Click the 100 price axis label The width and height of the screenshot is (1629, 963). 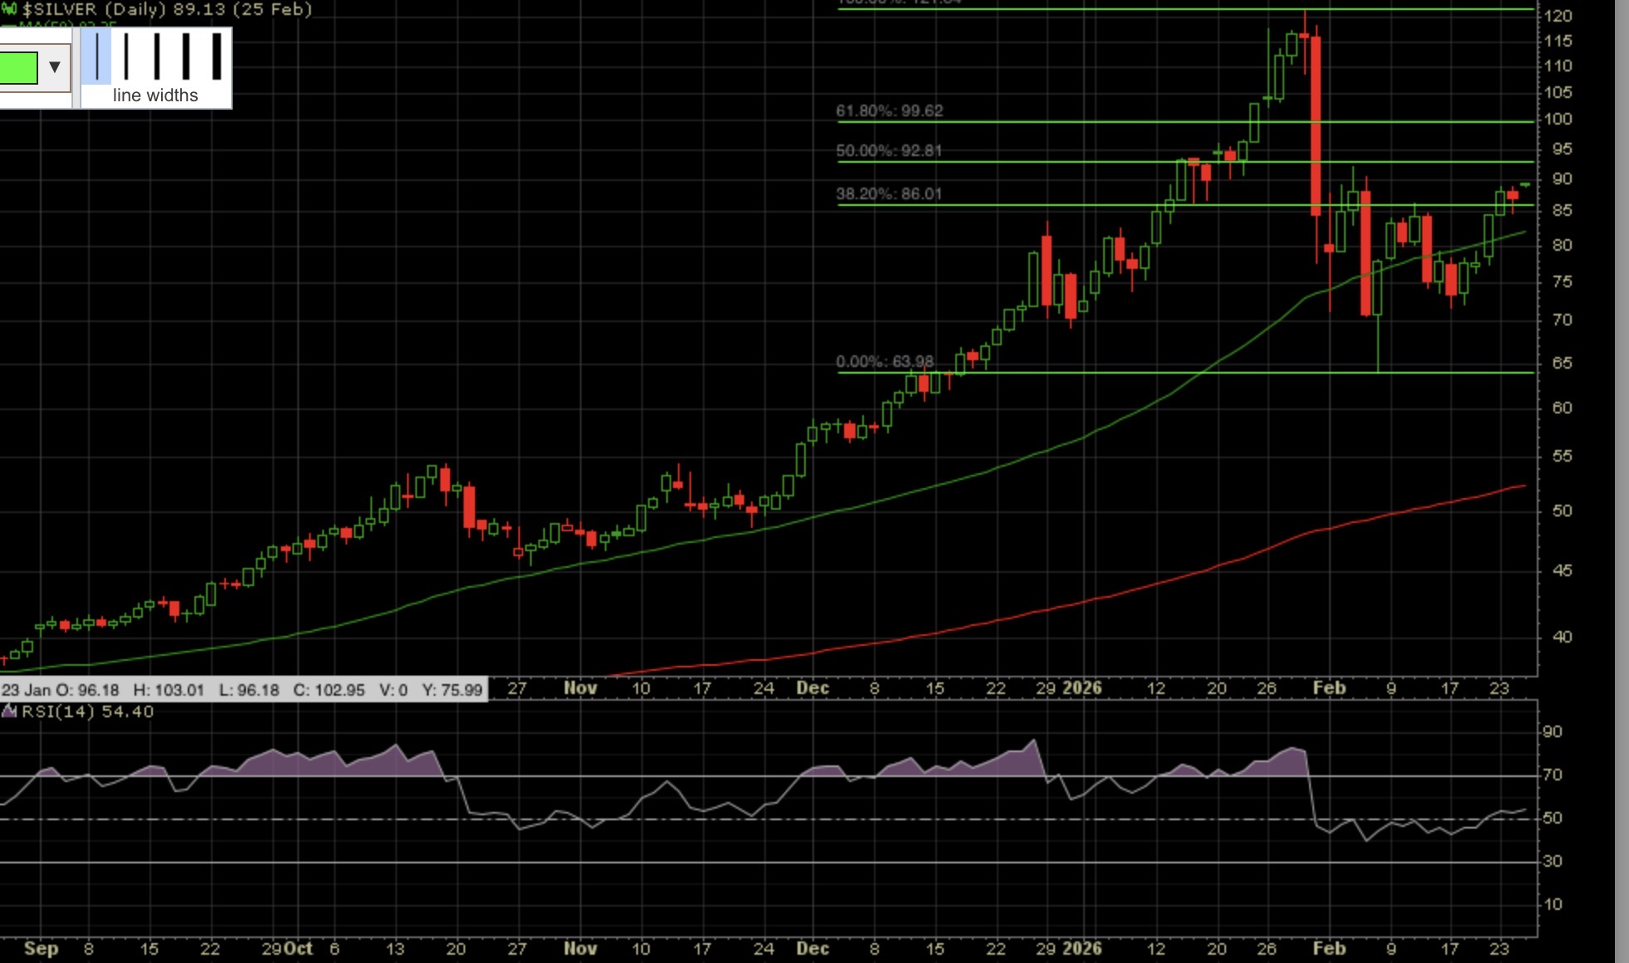point(1558,120)
